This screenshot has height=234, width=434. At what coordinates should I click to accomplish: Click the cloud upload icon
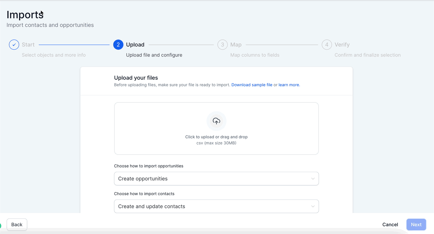[216, 121]
